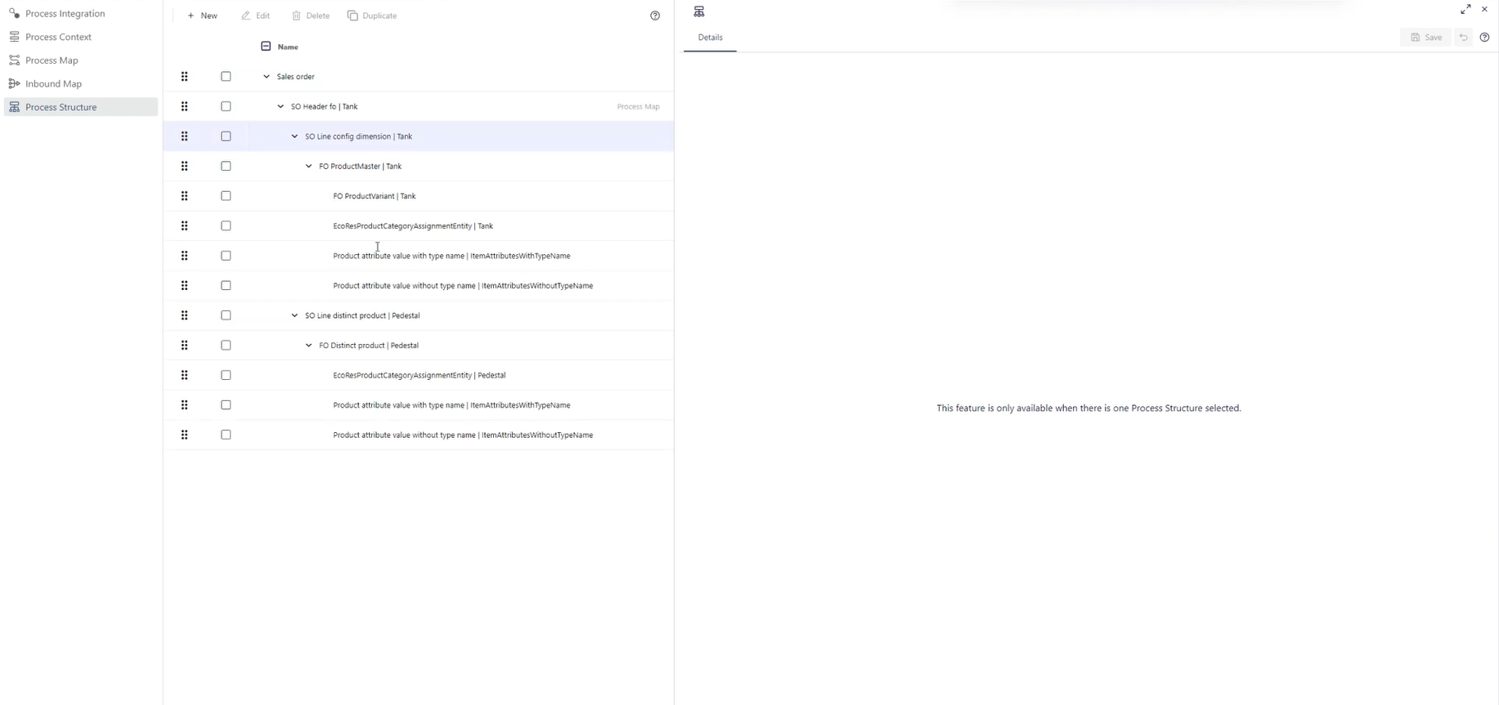The height and width of the screenshot is (705, 1499).
Task: Collapse SO Line config dimension node
Action: point(294,136)
